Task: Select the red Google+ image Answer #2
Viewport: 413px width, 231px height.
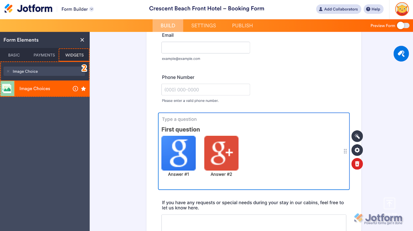Action: 221,153
